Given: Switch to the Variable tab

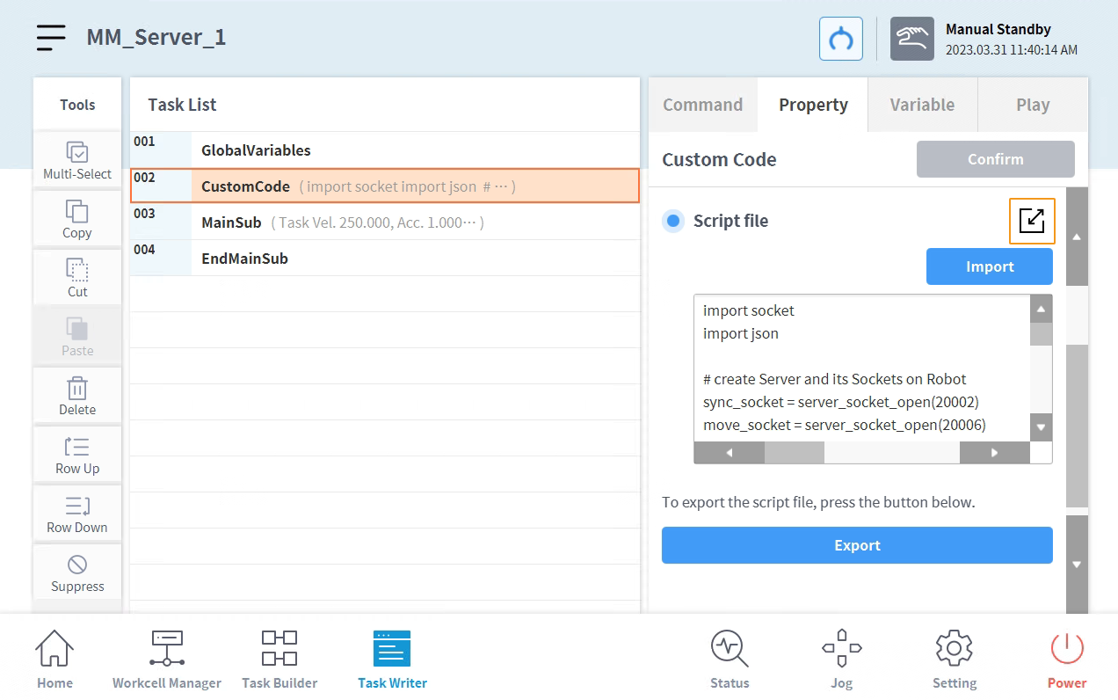Looking at the screenshot, I should point(922,105).
